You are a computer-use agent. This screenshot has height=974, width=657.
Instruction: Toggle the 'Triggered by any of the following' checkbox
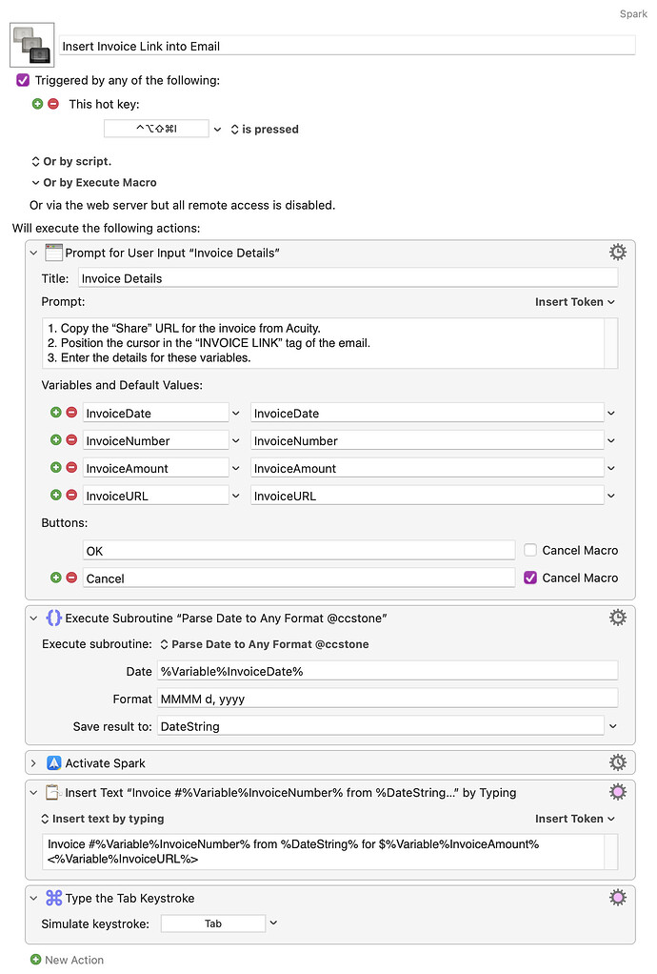(24, 81)
